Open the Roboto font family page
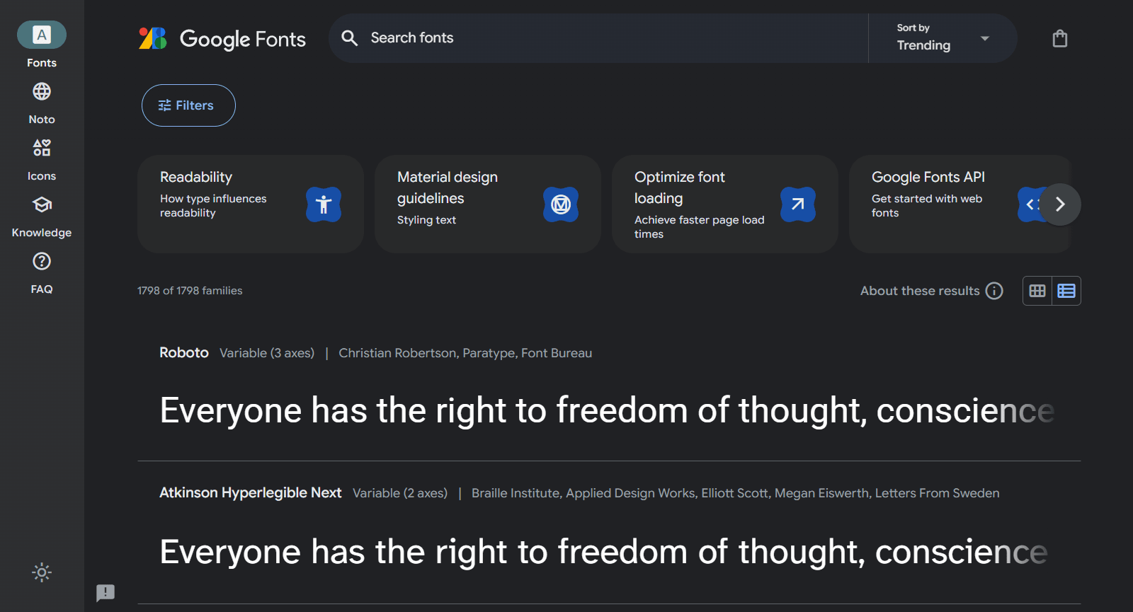The width and height of the screenshot is (1133, 612). coord(183,352)
